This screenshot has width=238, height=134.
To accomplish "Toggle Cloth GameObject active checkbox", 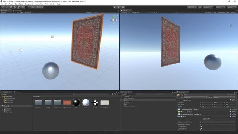I will pos(183,95).
